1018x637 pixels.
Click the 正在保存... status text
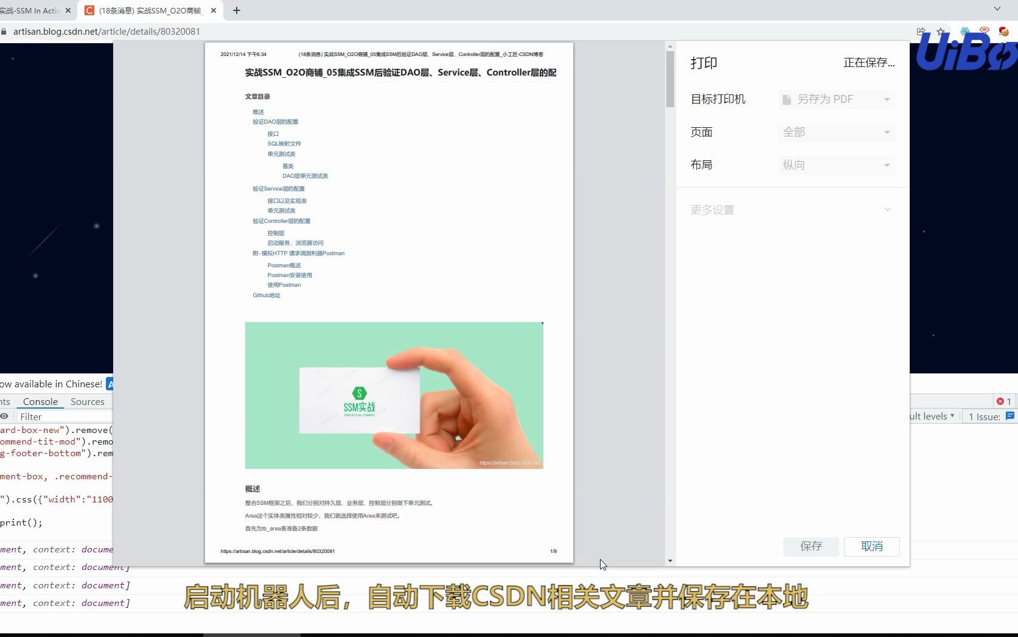click(869, 63)
